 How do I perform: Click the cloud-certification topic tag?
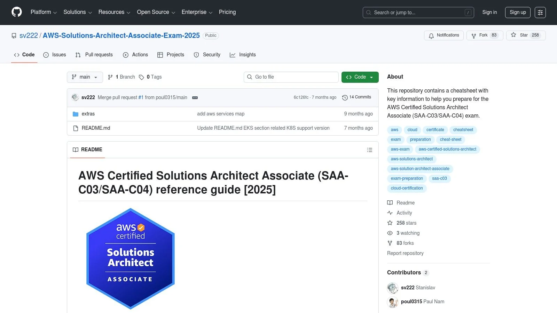[x=407, y=188]
